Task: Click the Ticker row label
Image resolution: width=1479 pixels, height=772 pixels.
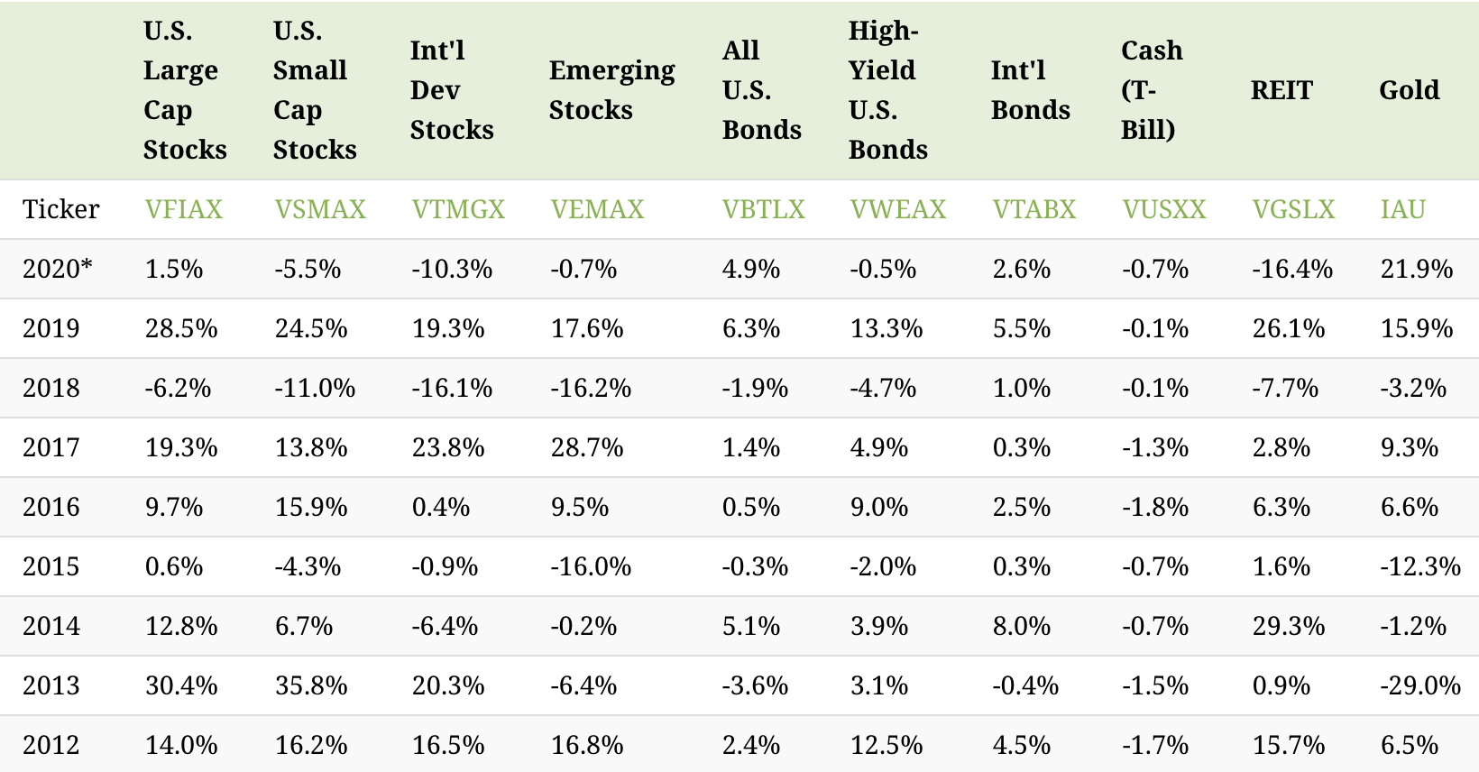Action: coord(60,209)
